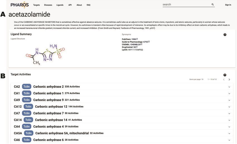Image resolution: width=237 pixels, height=144 pixels.
Task: Click the PHAROS logo
Action: coord(20,5)
